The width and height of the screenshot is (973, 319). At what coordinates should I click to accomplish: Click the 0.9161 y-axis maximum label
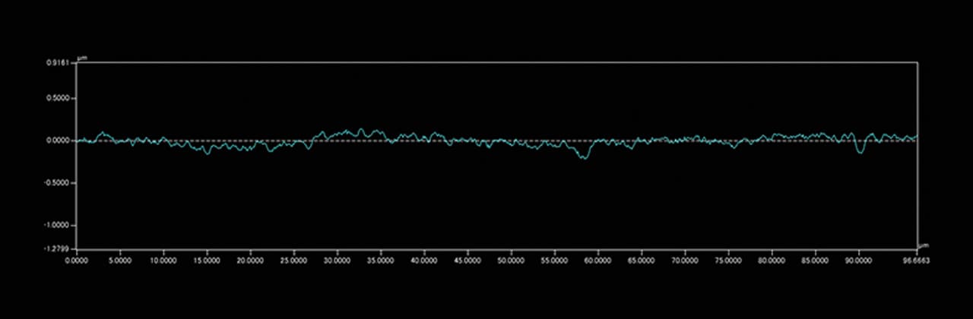coord(59,63)
